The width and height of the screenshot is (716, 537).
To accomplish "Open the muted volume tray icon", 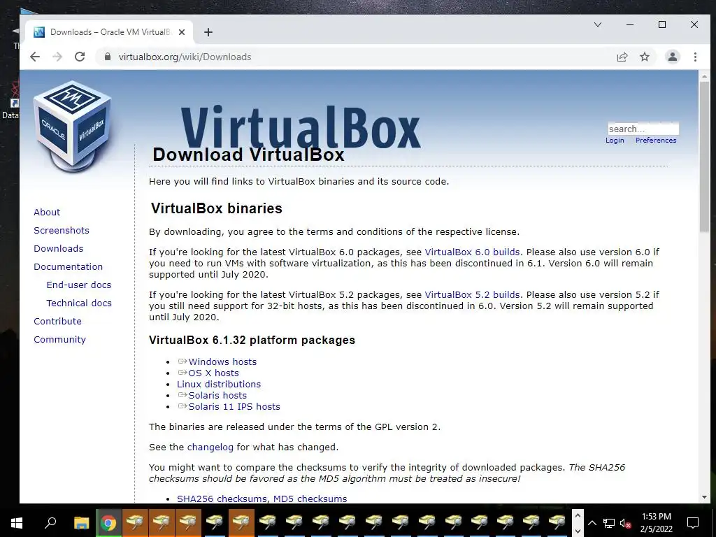I will (626, 523).
